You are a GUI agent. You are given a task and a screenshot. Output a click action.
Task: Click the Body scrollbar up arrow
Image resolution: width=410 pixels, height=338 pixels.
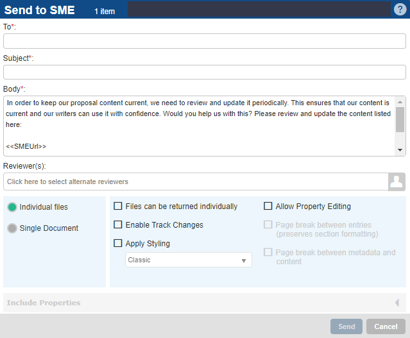pos(400,102)
